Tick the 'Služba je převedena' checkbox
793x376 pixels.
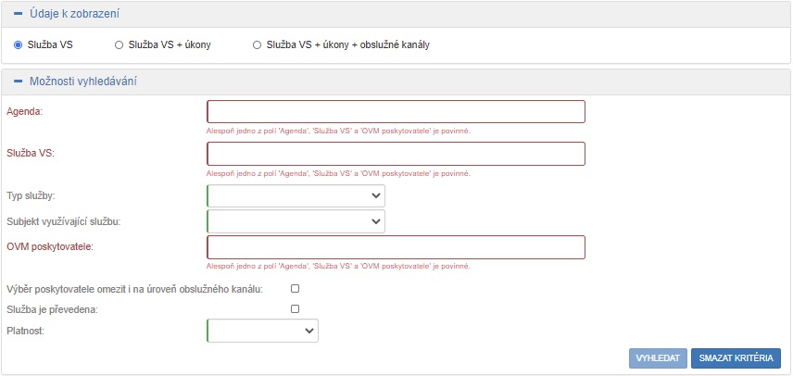(x=296, y=309)
